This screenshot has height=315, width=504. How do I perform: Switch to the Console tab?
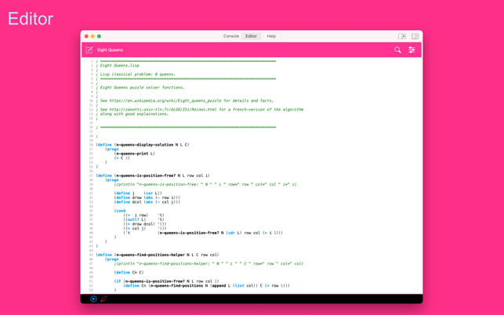click(x=230, y=36)
